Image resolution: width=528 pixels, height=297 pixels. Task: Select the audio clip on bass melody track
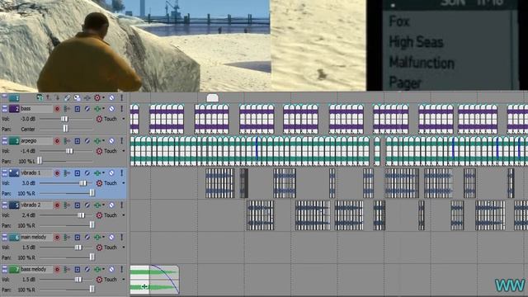tap(154, 280)
